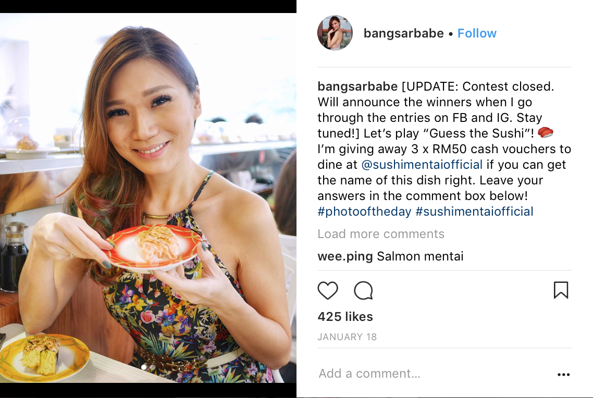The height and width of the screenshot is (398, 593).
Task: Select the first carousel dot indicator
Action: click(144, 367)
